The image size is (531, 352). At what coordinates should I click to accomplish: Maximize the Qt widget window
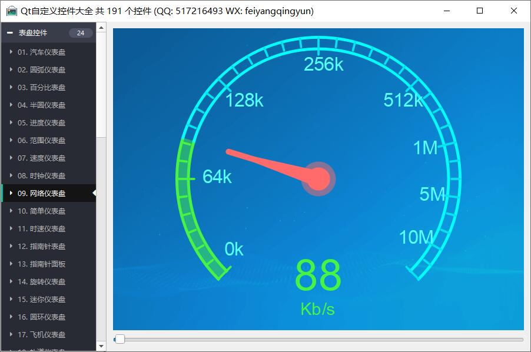[480, 11]
